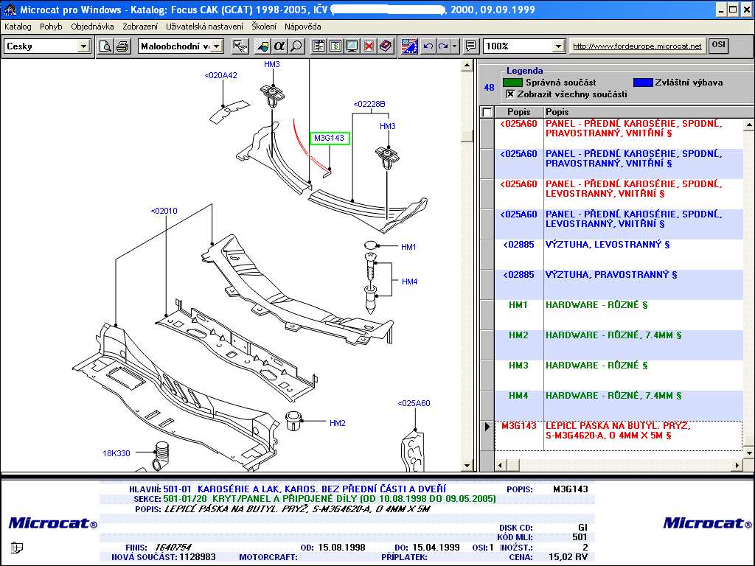
Task: Click the M3G143 label in the diagram
Action: point(329,138)
